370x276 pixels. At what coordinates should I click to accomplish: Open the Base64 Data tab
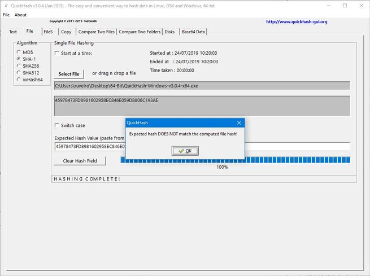193,32
